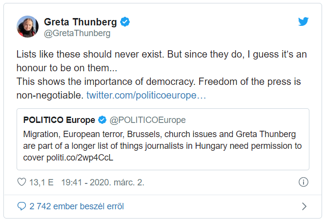This screenshot has height=221, width=325.
Task: Open the POLITICO Europe account name
Action: tap(59, 120)
